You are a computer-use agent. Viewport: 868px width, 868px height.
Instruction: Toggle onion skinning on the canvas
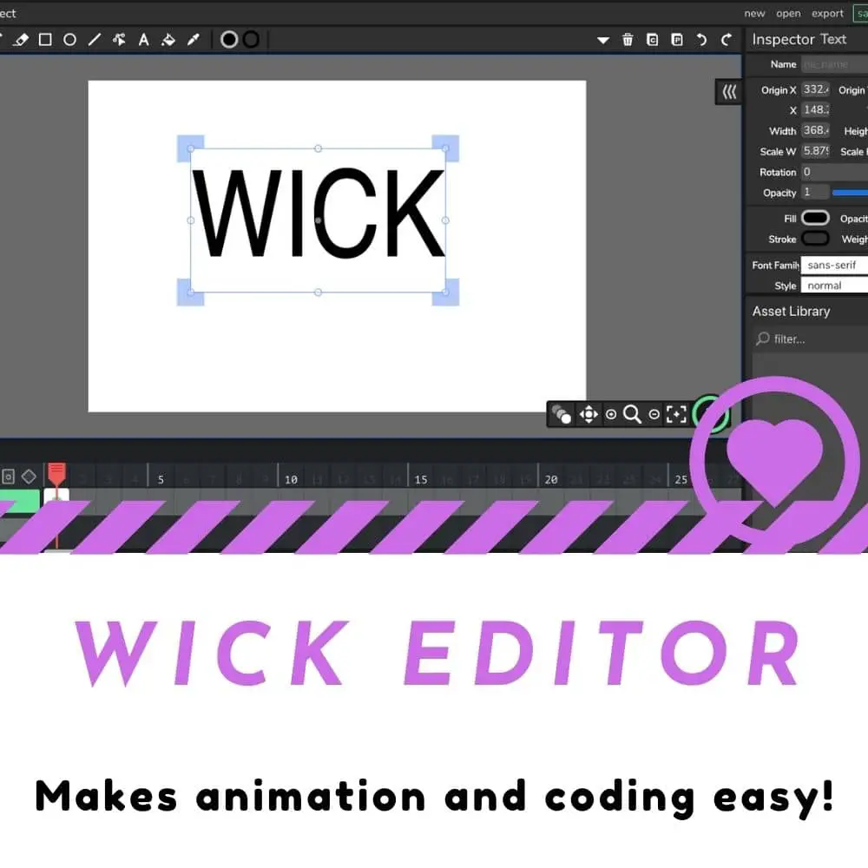(x=562, y=415)
